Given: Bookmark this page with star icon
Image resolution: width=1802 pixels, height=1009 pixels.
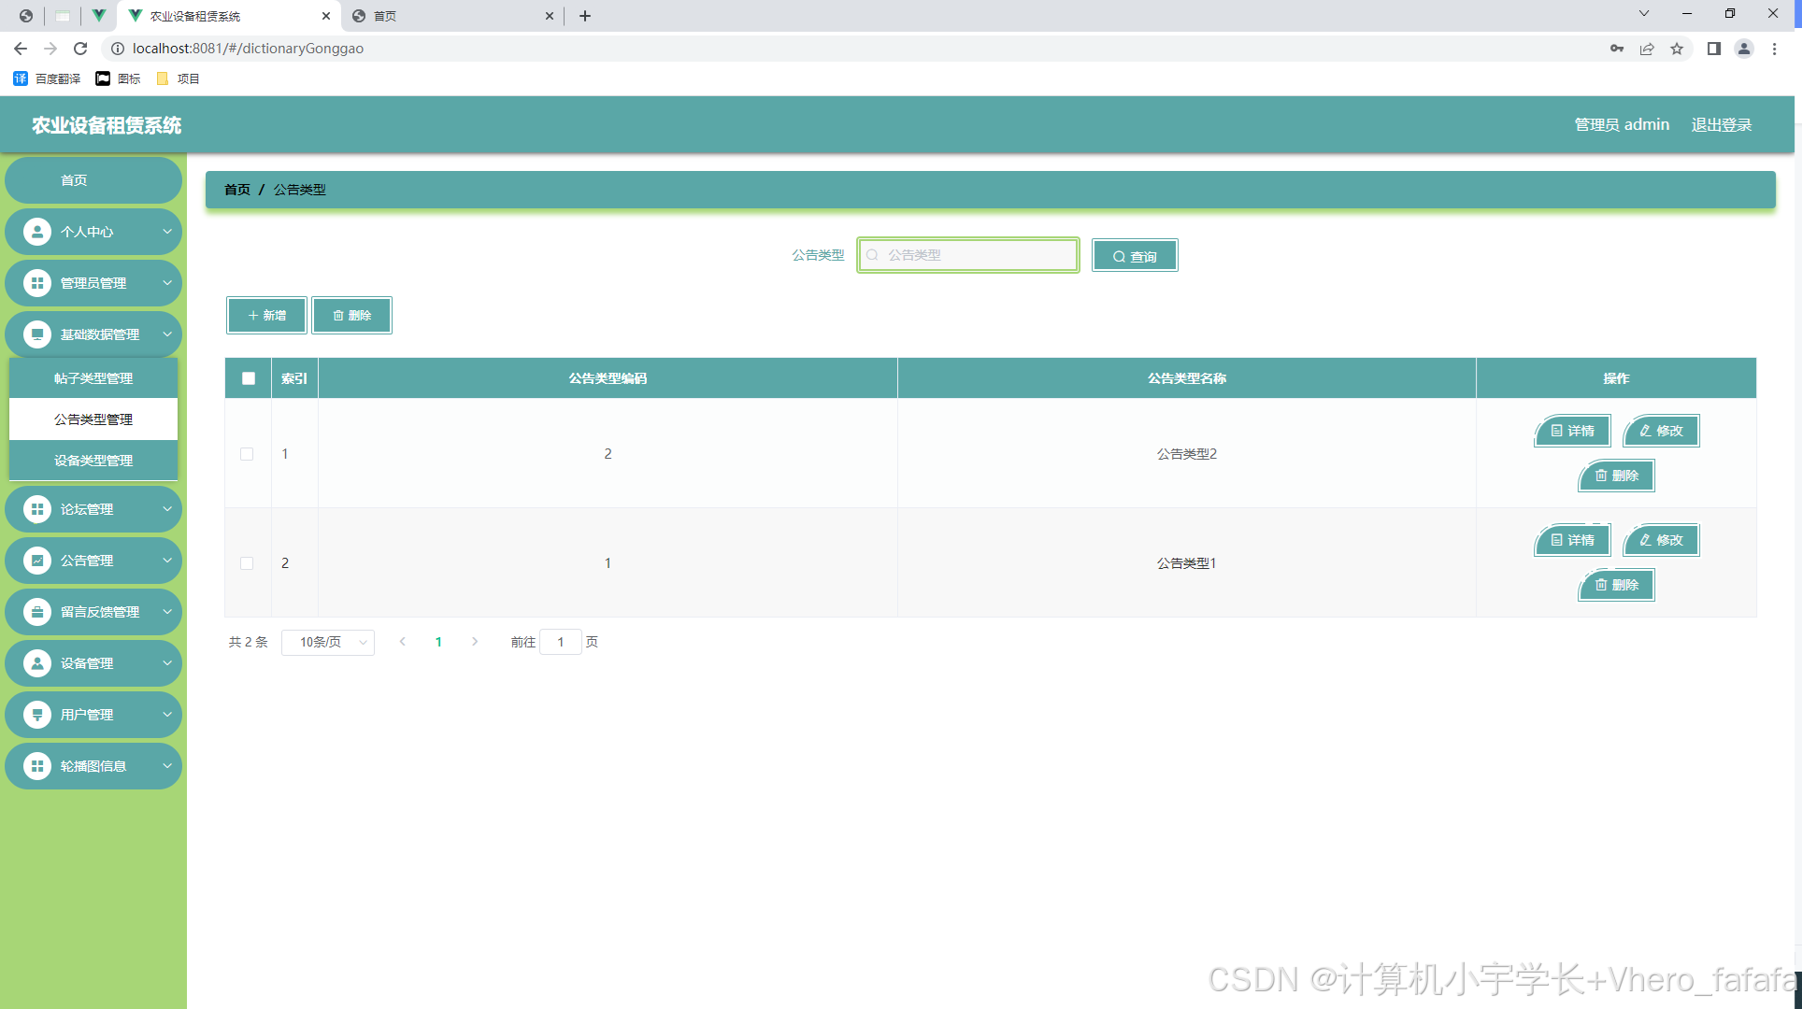Looking at the screenshot, I should pos(1677,49).
